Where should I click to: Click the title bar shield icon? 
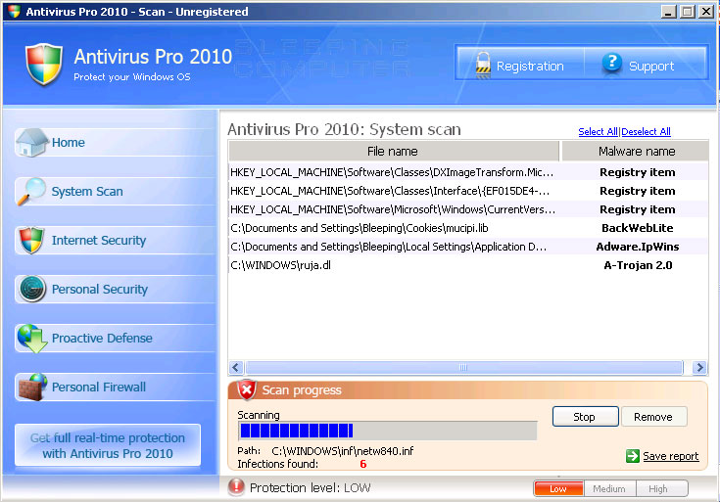click(15, 11)
